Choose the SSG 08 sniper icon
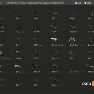Screen dimensions: 94x94 tap(2, 27)
